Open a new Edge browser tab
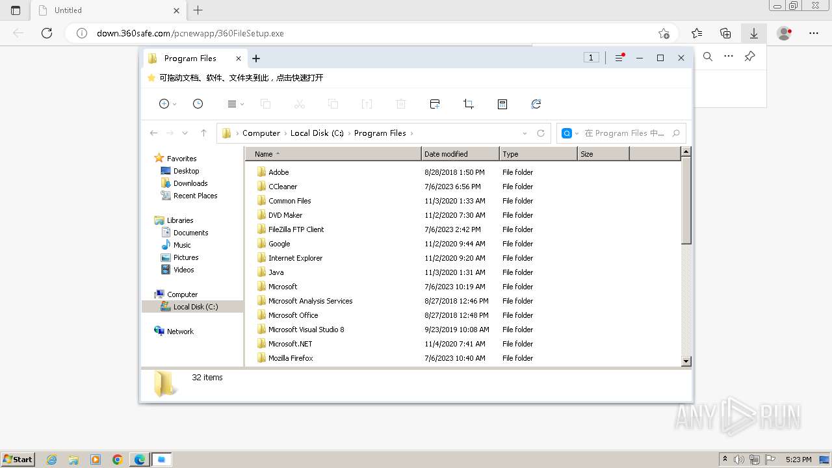Image resolution: width=832 pixels, height=468 pixels. click(198, 10)
